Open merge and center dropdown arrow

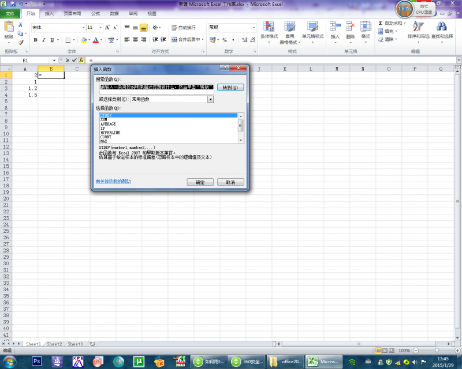click(x=203, y=39)
